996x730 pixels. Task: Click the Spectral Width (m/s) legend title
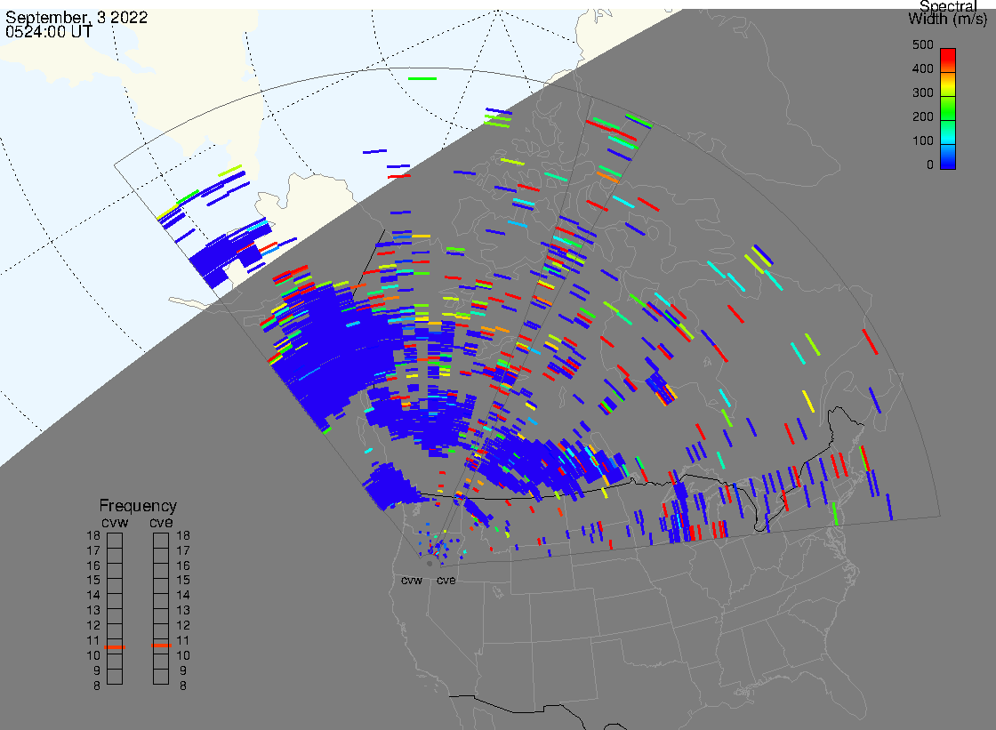click(948, 12)
